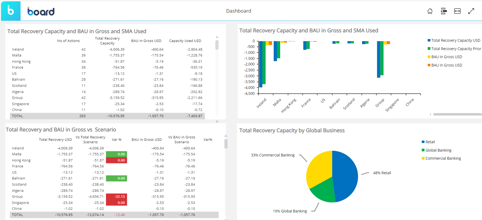482x220 pixels.
Task: Click Ireland's blue bar in chart
Action: 261,64
